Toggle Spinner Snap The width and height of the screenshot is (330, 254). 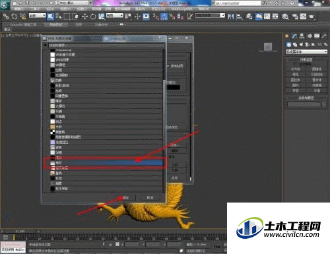[180, 16]
